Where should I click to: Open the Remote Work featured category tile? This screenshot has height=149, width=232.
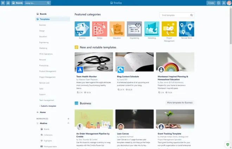pos(187,29)
